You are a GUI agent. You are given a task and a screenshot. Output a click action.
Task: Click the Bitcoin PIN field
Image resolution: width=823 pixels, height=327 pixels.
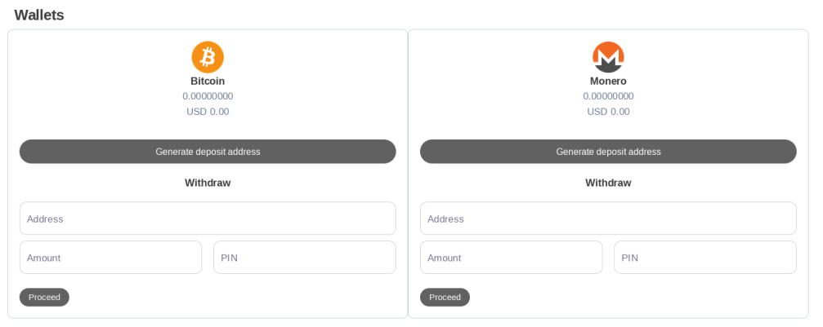pos(305,258)
